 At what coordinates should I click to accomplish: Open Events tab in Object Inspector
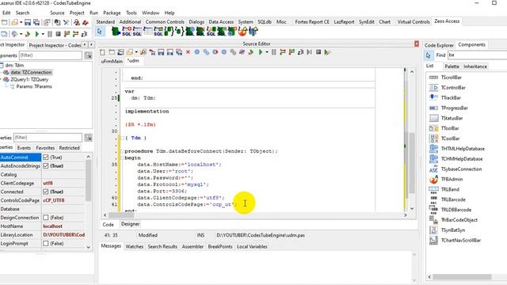pyautogui.click(x=24, y=148)
